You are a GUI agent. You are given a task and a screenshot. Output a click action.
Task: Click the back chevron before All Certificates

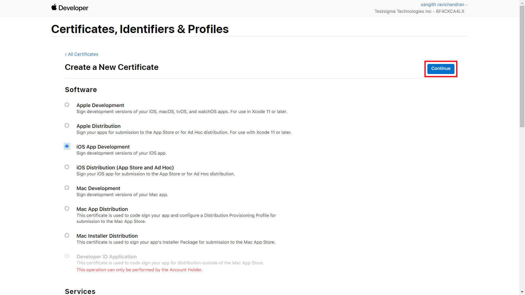tap(66, 54)
